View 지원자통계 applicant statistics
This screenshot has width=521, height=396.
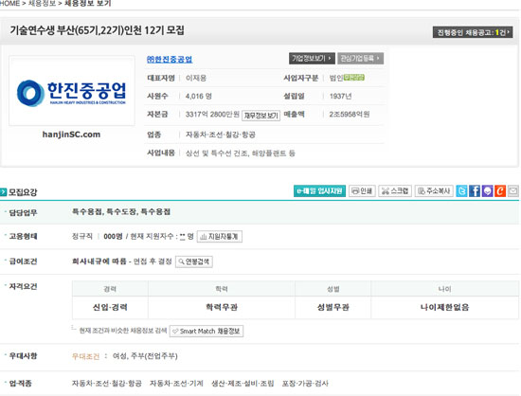[x=220, y=237]
